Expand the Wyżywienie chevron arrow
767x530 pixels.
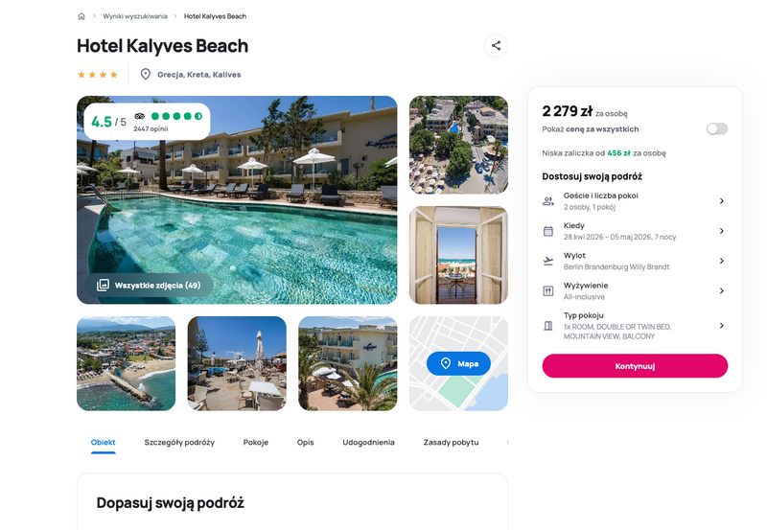(x=722, y=291)
